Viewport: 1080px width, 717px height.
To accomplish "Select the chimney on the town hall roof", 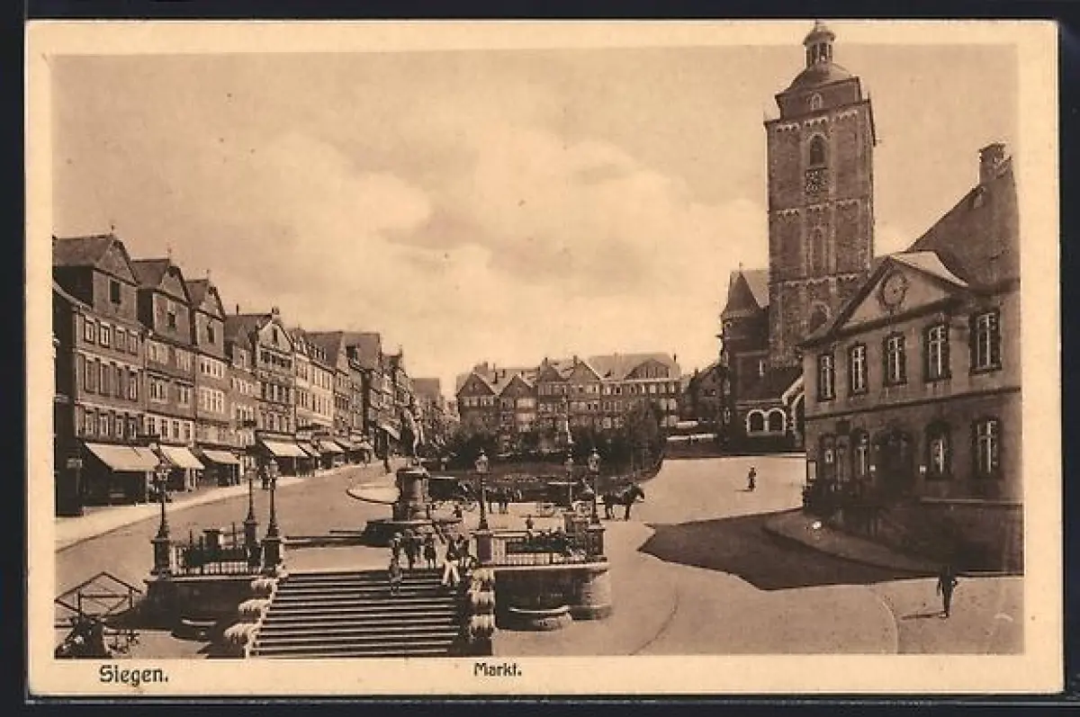I will tap(992, 162).
